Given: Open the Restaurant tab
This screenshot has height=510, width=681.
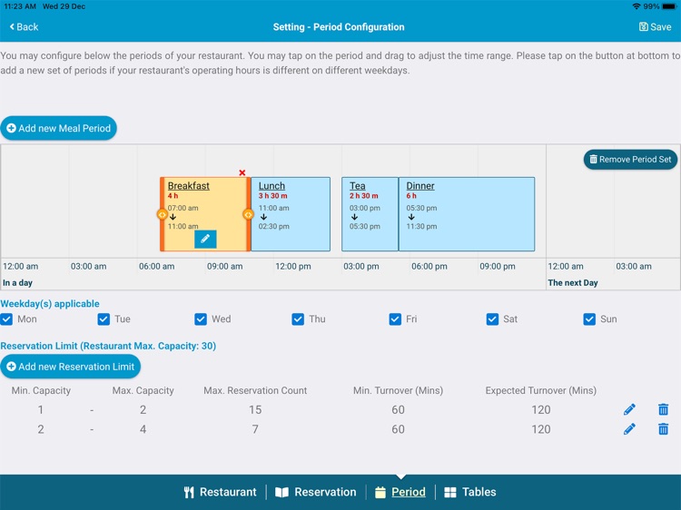Looking at the screenshot, I should pos(221,492).
